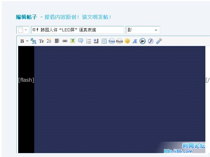Open the category dropdown showing 影
210x157 pixels.
(143, 30)
